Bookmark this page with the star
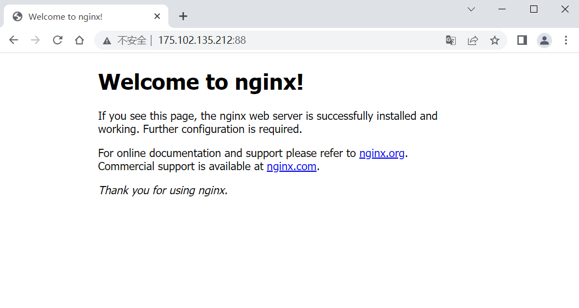Screen dimensions: 579x308 pos(495,40)
